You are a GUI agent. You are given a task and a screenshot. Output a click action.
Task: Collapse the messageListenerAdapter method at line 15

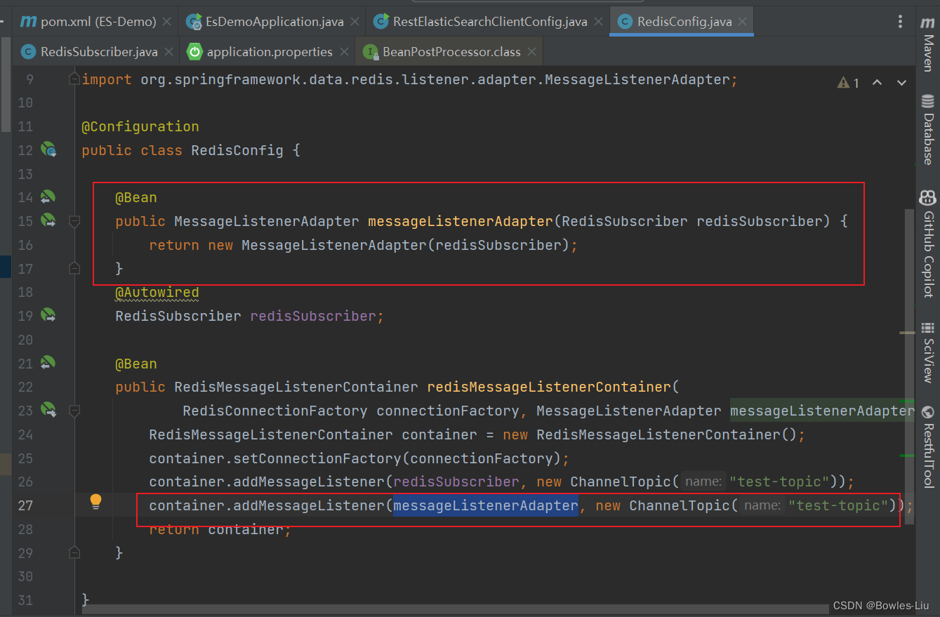coord(74,221)
